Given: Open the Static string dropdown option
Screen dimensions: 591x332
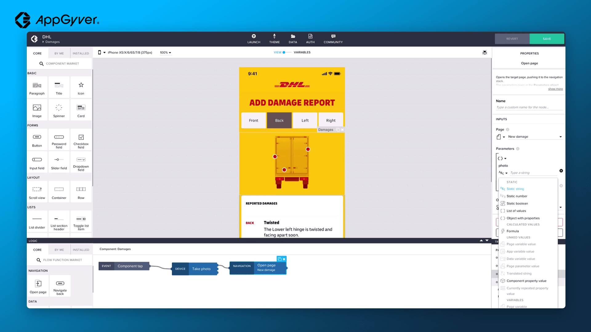Looking at the screenshot, I should point(515,188).
